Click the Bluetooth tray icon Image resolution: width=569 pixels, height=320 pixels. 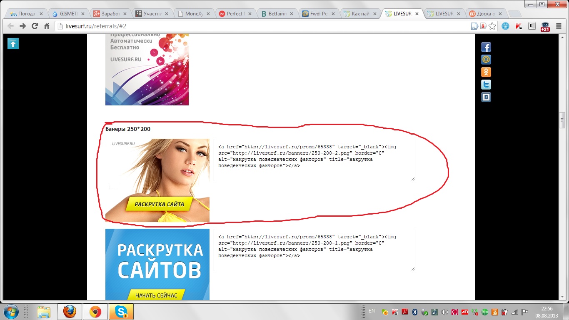(415, 312)
